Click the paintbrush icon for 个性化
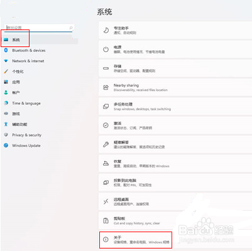252x251 pixels. tap(6, 72)
